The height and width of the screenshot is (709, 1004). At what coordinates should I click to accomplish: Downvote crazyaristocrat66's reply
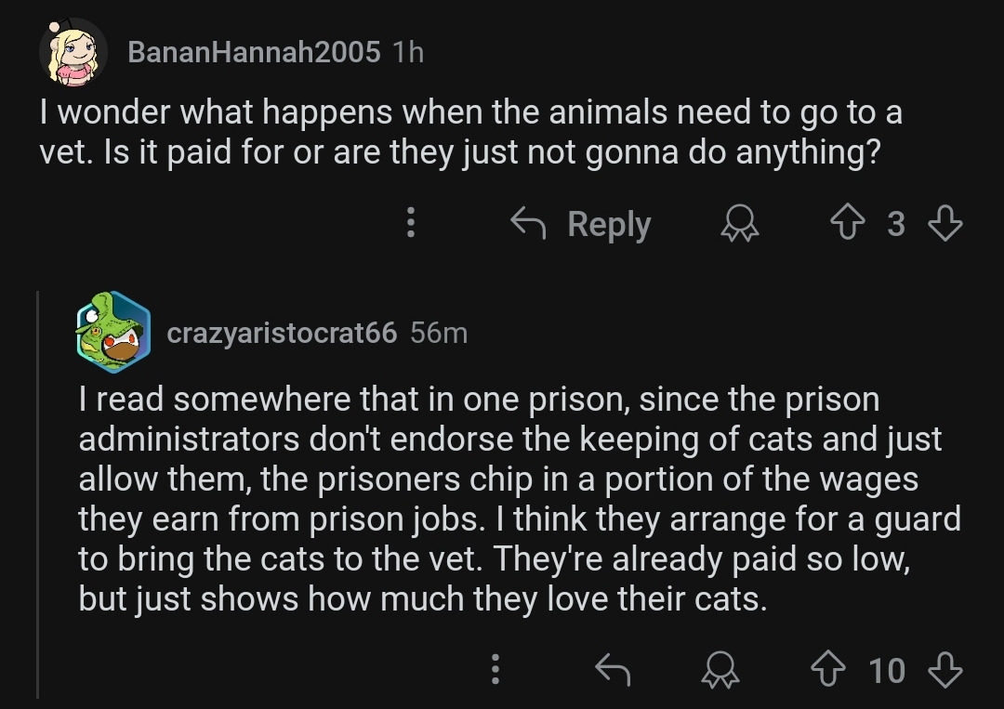(945, 669)
